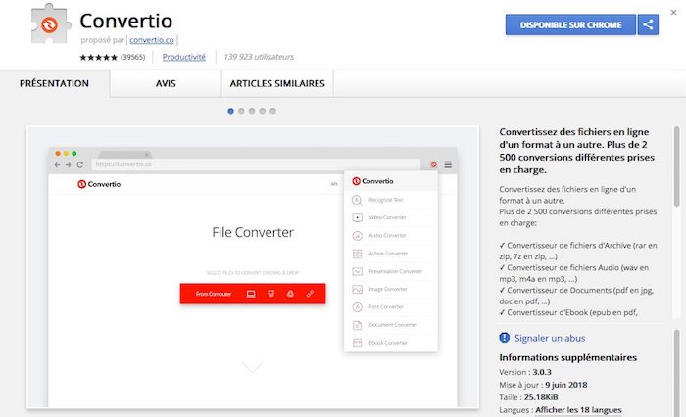Click the Convertio logo in preview page
This screenshot has width=686, height=417.
click(99, 184)
